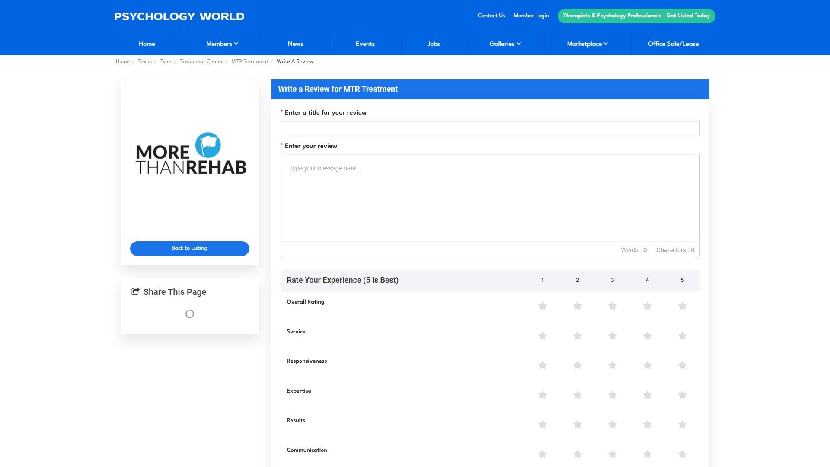Rate Overall Rating with 2 stars
The image size is (830, 467).
pos(578,306)
